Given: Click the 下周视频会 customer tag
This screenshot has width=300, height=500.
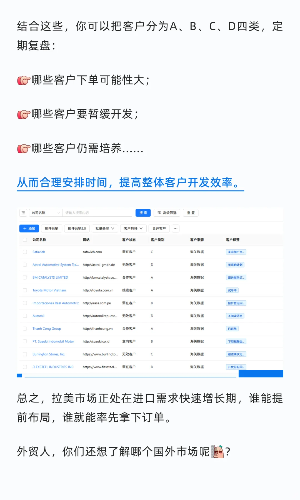Looking at the screenshot, I should pyautogui.click(x=236, y=341).
